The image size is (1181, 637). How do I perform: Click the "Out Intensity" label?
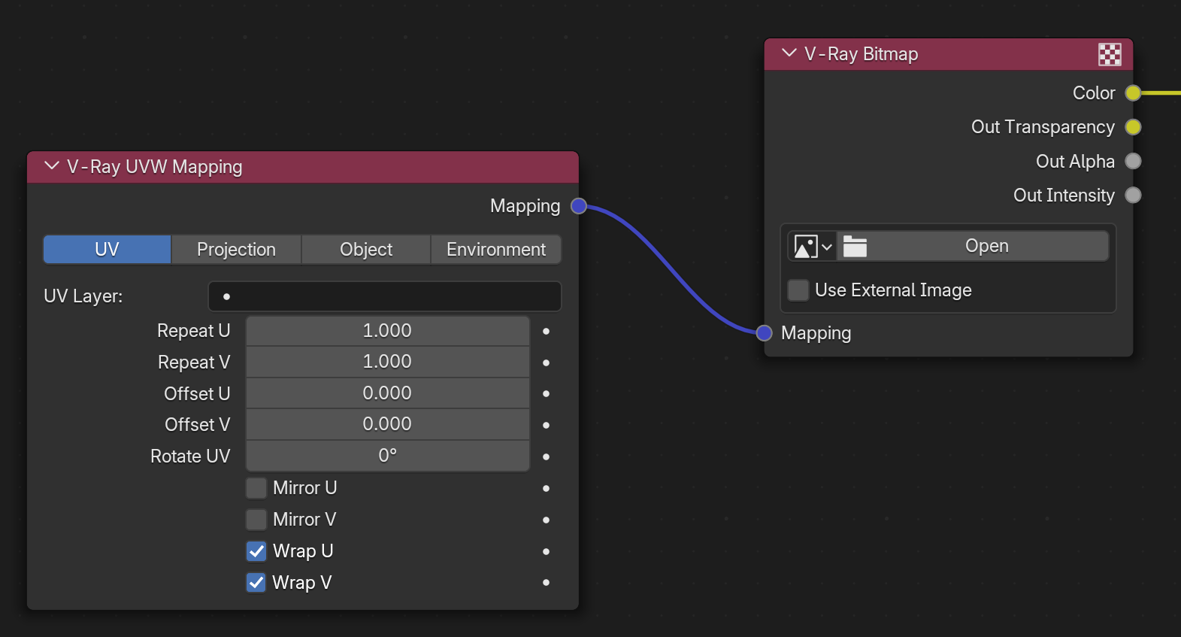1064,196
